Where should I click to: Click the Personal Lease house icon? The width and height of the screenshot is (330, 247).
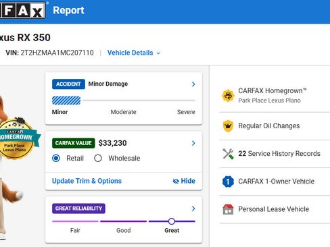228,209
